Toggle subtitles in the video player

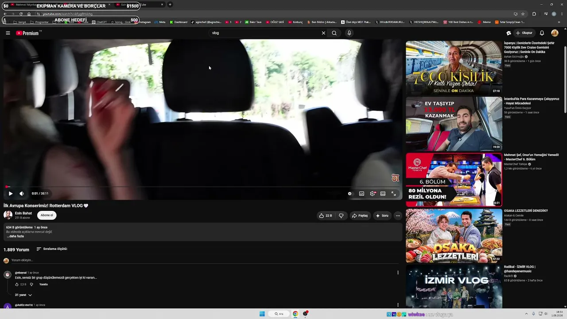361,194
